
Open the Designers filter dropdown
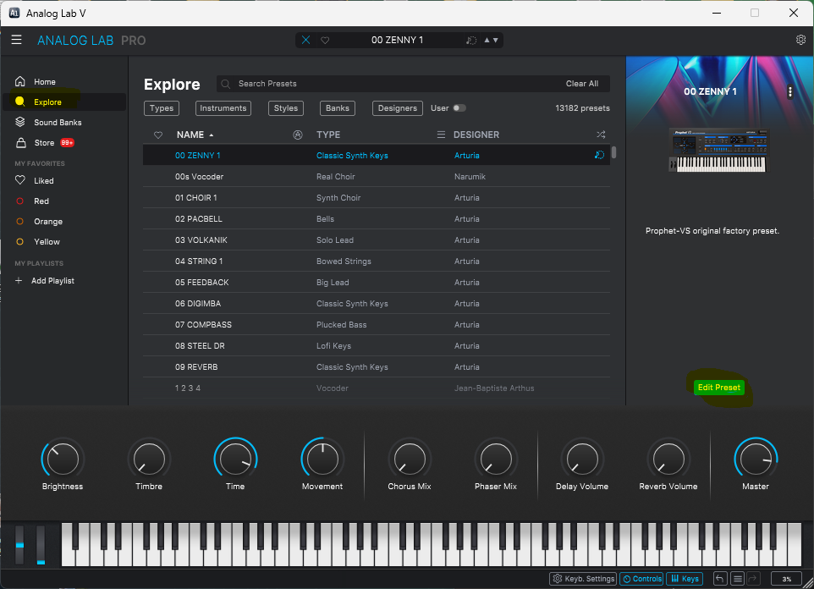pos(398,108)
